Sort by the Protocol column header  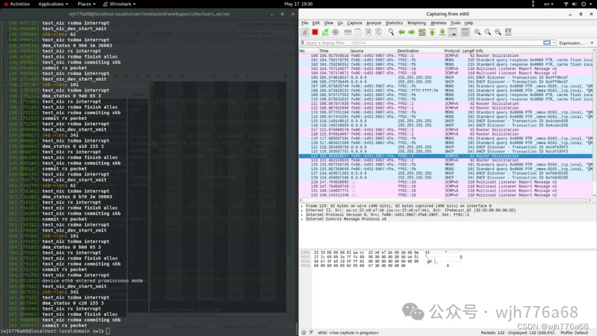pos(452,51)
